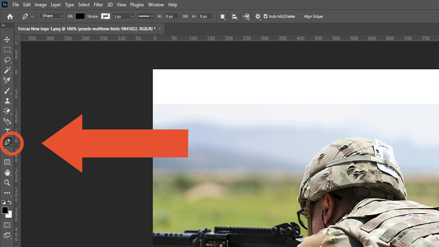Click the Photoshop Ps logo icon
Screen dimensions: 439x247
pyautogui.click(x=5, y=5)
